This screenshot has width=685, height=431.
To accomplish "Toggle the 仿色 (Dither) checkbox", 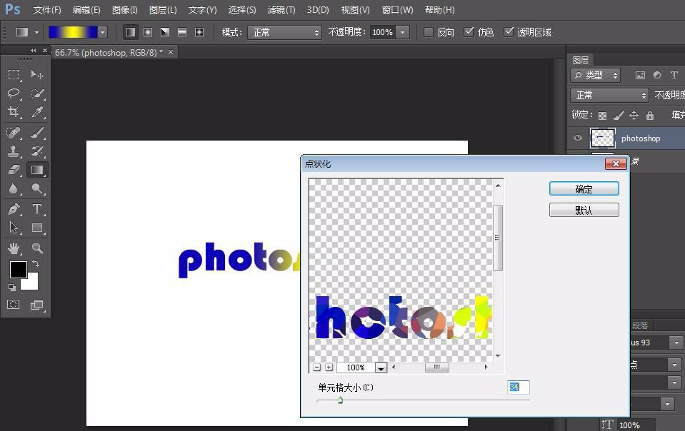I will click(x=469, y=32).
